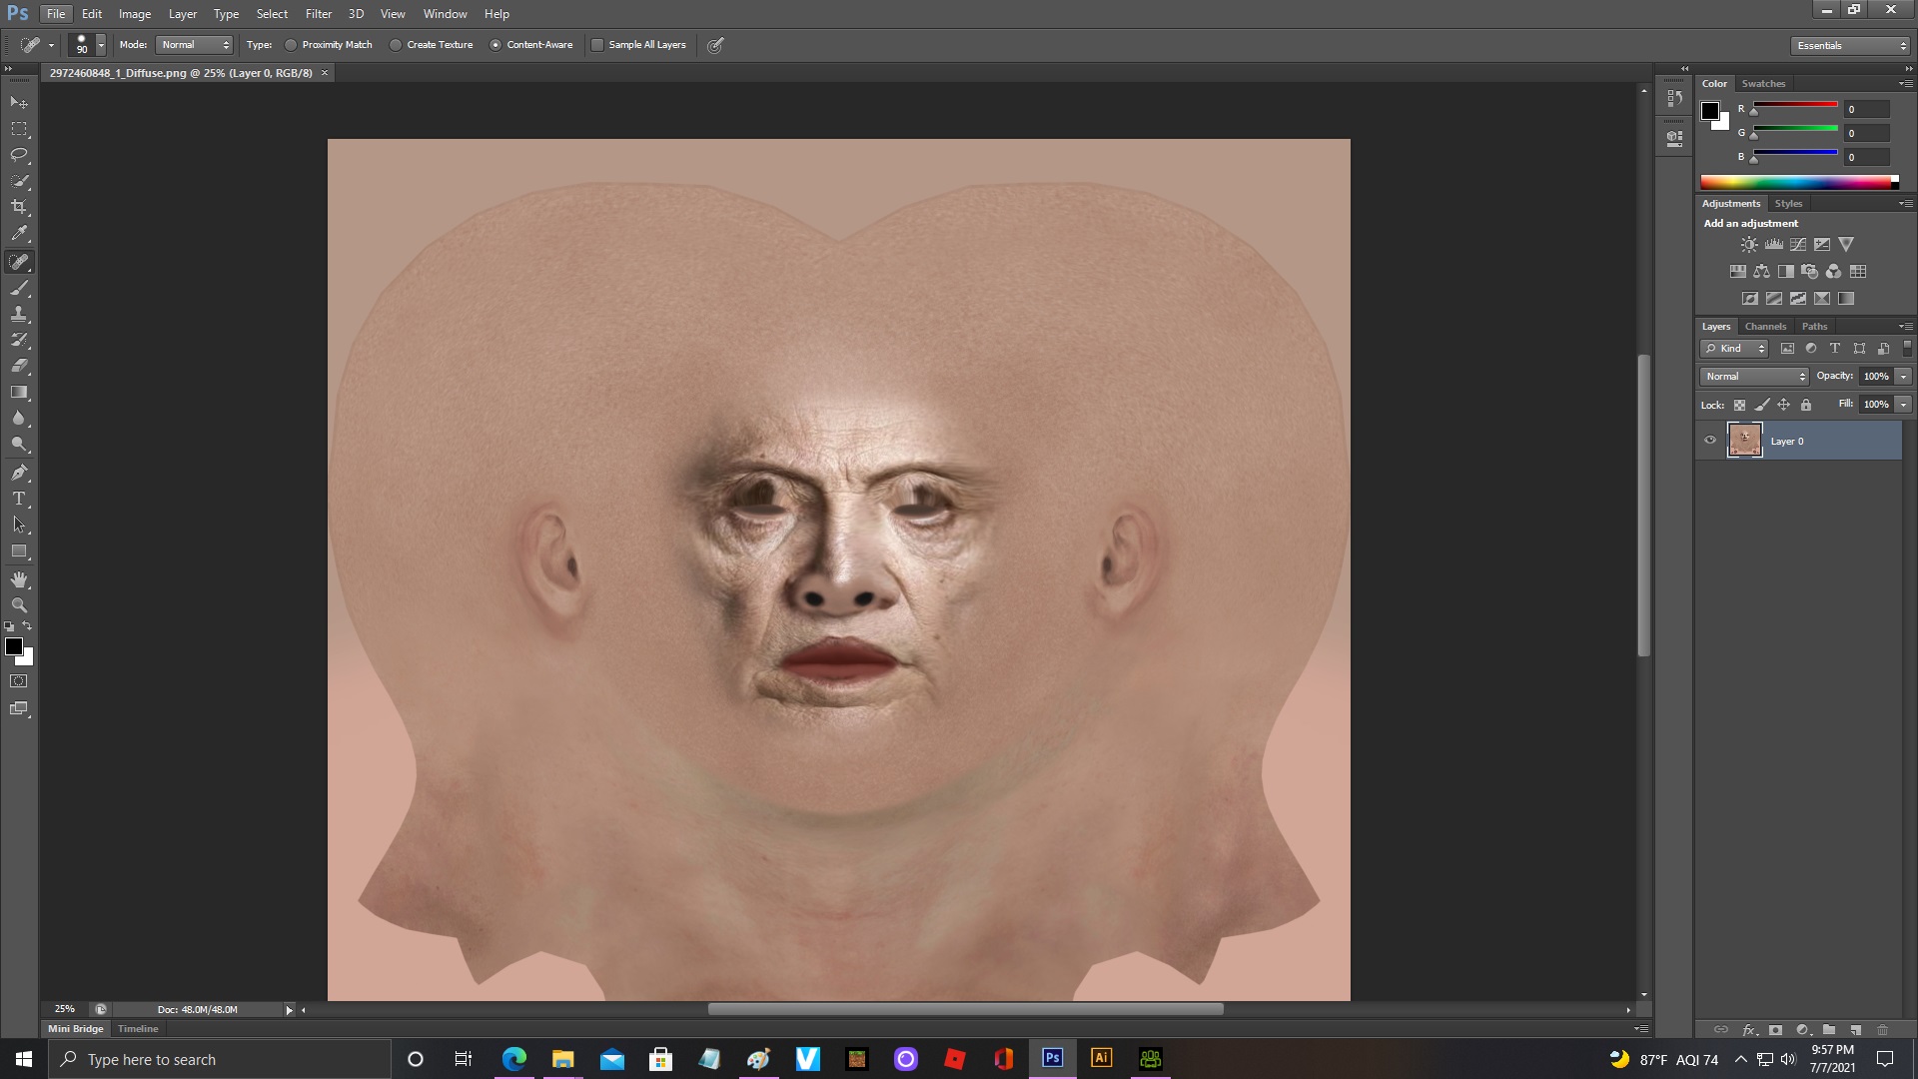The height and width of the screenshot is (1079, 1918).
Task: Switch to the Timeline tab
Action: coord(138,1029)
